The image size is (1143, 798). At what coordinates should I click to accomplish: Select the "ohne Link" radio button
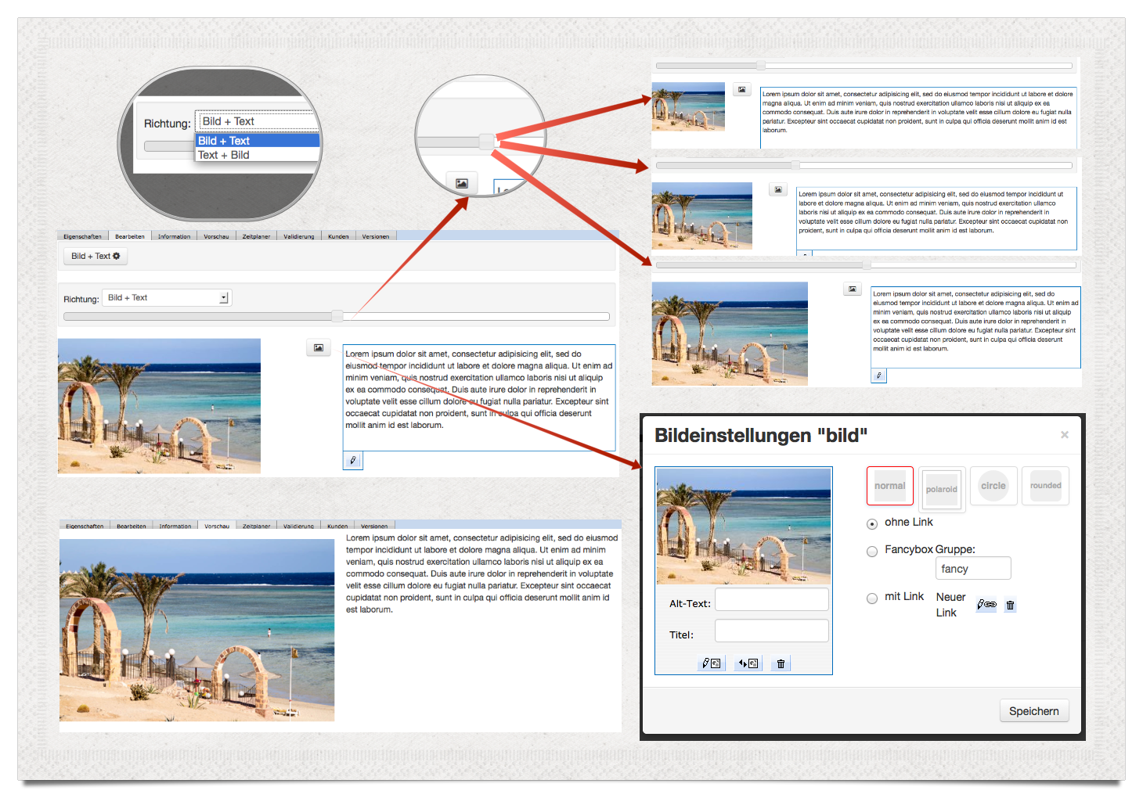point(872,523)
